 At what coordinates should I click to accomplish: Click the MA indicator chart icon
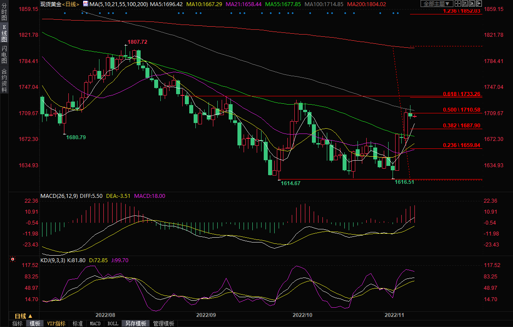pos(85,4)
